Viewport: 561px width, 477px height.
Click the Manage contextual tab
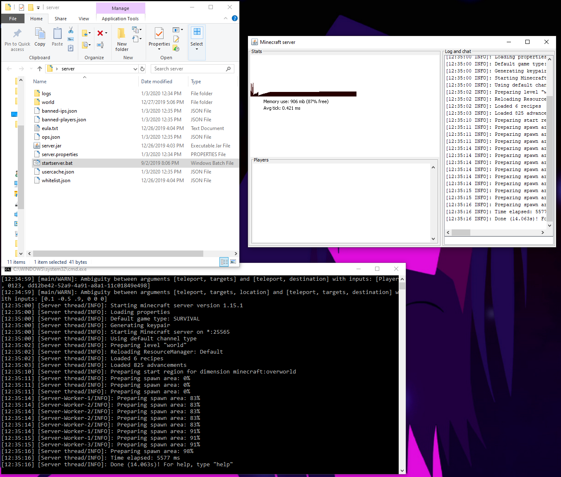120,8
